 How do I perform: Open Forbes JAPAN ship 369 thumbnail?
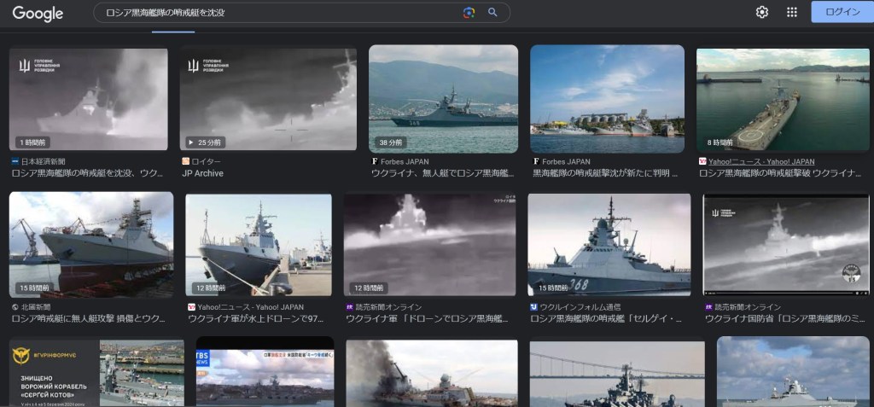click(x=443, y=99)
